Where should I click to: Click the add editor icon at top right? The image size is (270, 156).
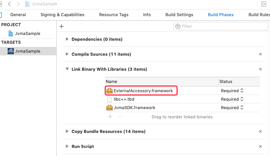263,4
